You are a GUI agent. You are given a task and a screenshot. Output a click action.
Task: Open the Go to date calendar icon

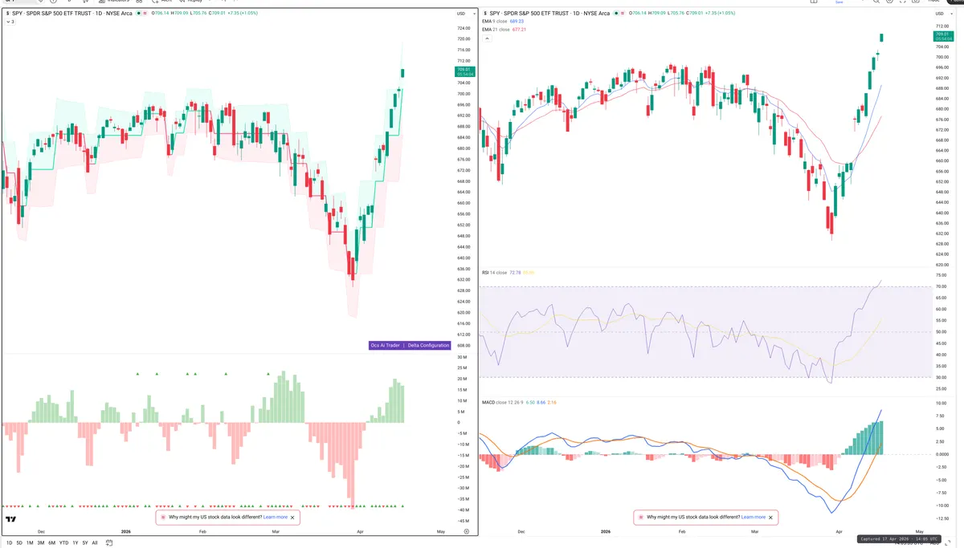point(109,542)
